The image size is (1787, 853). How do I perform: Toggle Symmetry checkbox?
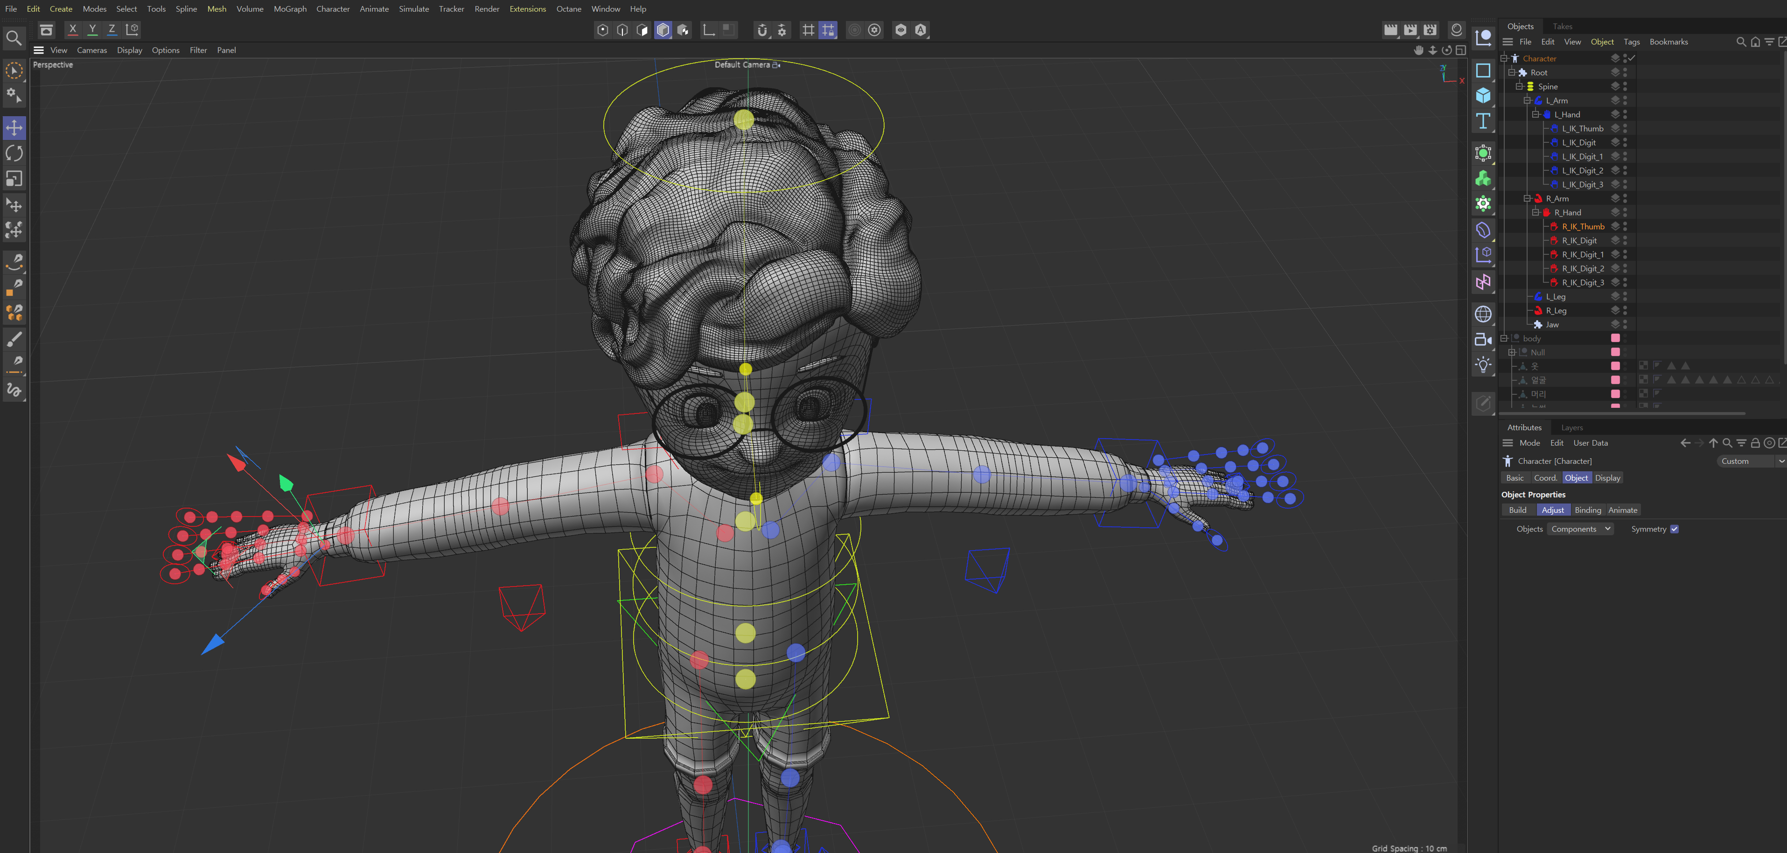click(x=1674, y=530)
